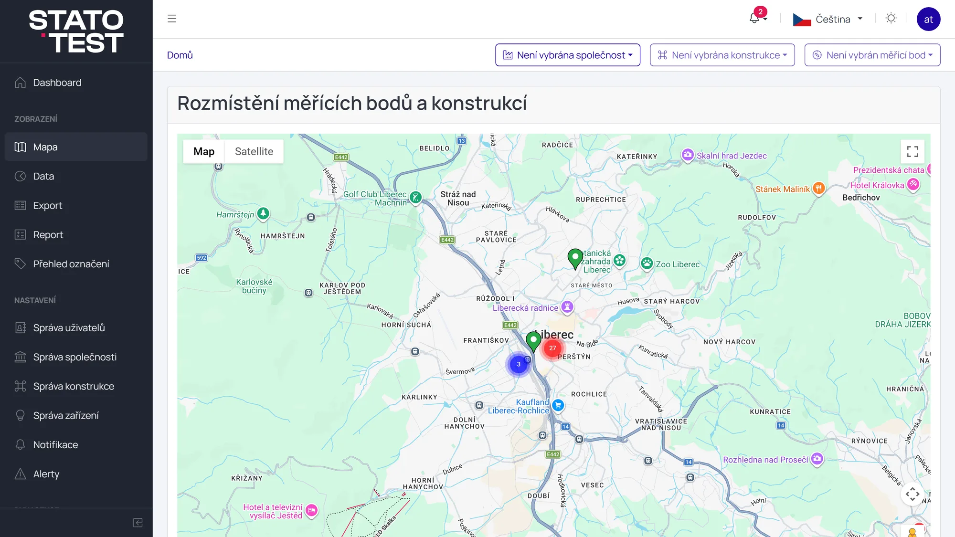Open Data sidebar item
Image resolution: width=955 pixels, height=537 pixels.
point(76,176)
